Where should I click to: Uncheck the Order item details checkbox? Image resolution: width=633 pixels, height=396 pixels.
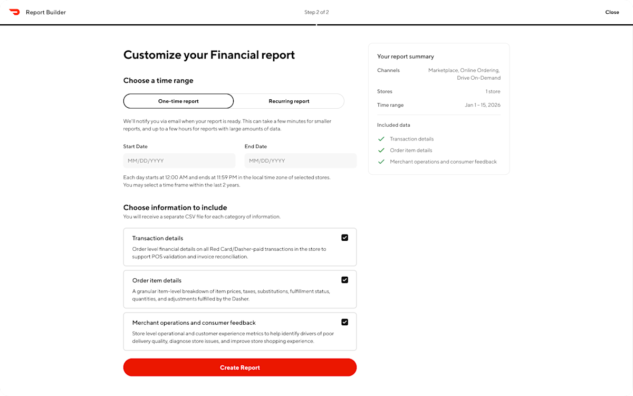click(345, 280)
